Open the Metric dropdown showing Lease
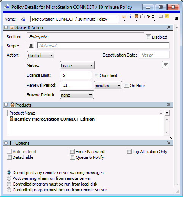Viewport: 183px width, 197px height. point(77,65)
